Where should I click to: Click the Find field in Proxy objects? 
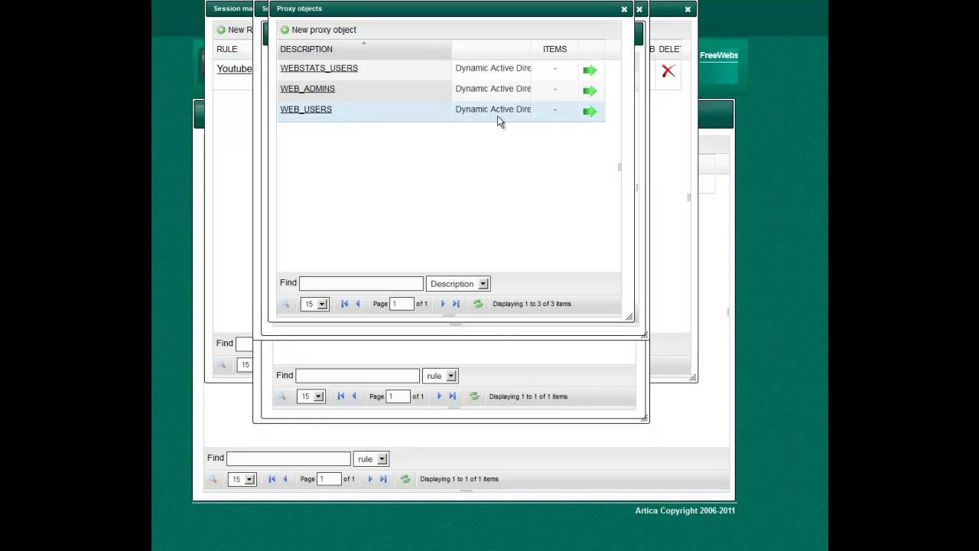tap(361, 283)
